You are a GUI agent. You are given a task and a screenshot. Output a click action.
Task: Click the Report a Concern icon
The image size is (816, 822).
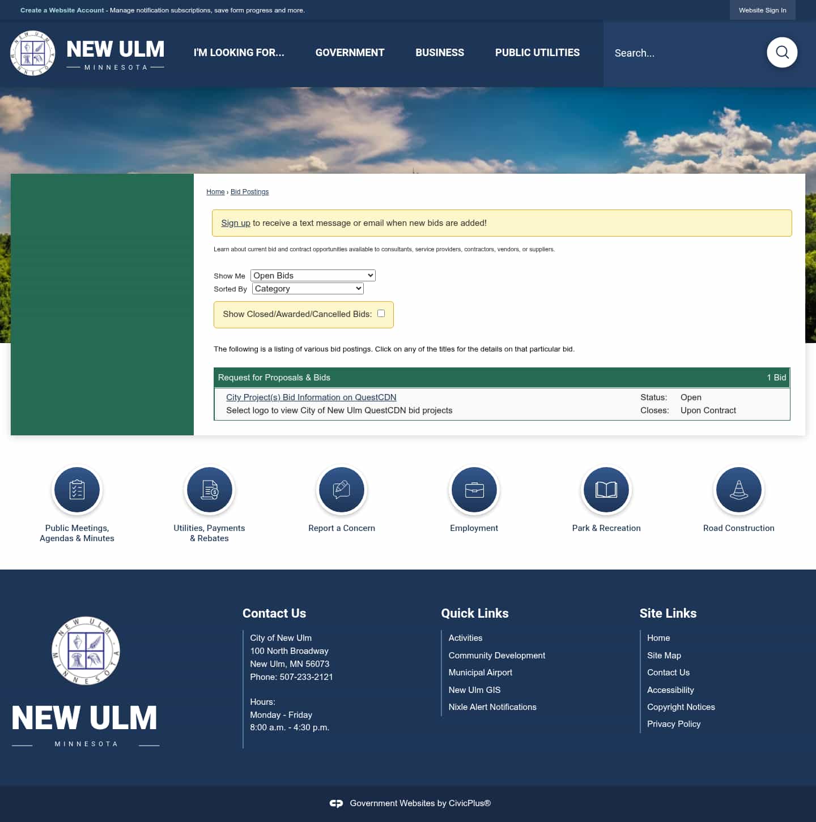coord(342,490)
